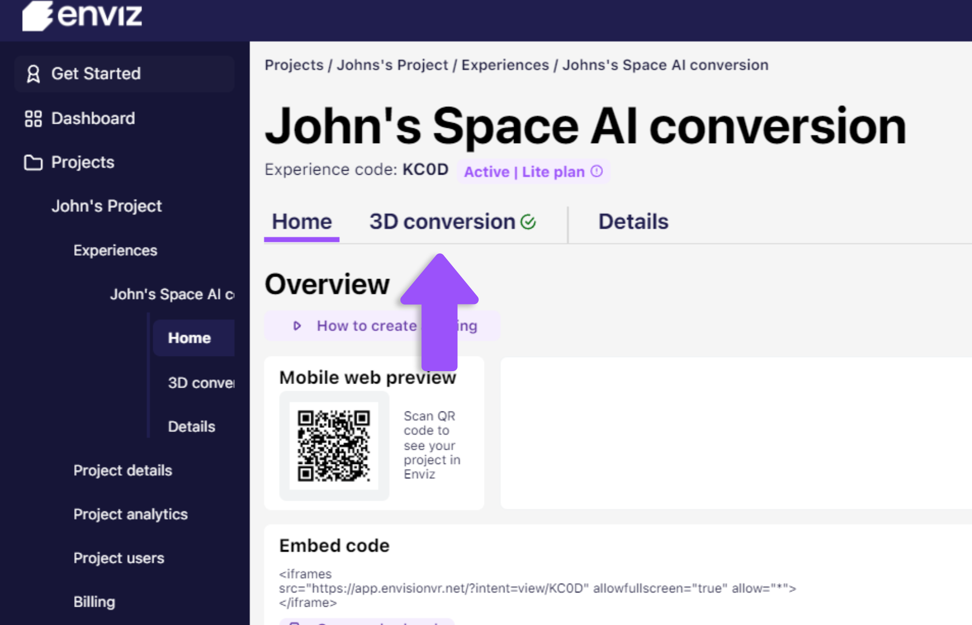
Task: Click the 3D conversion green checkmark icon
Action: (528, 222)
